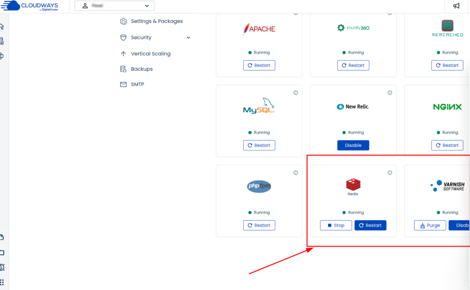Disable the Varnish service

coord(459,225)
